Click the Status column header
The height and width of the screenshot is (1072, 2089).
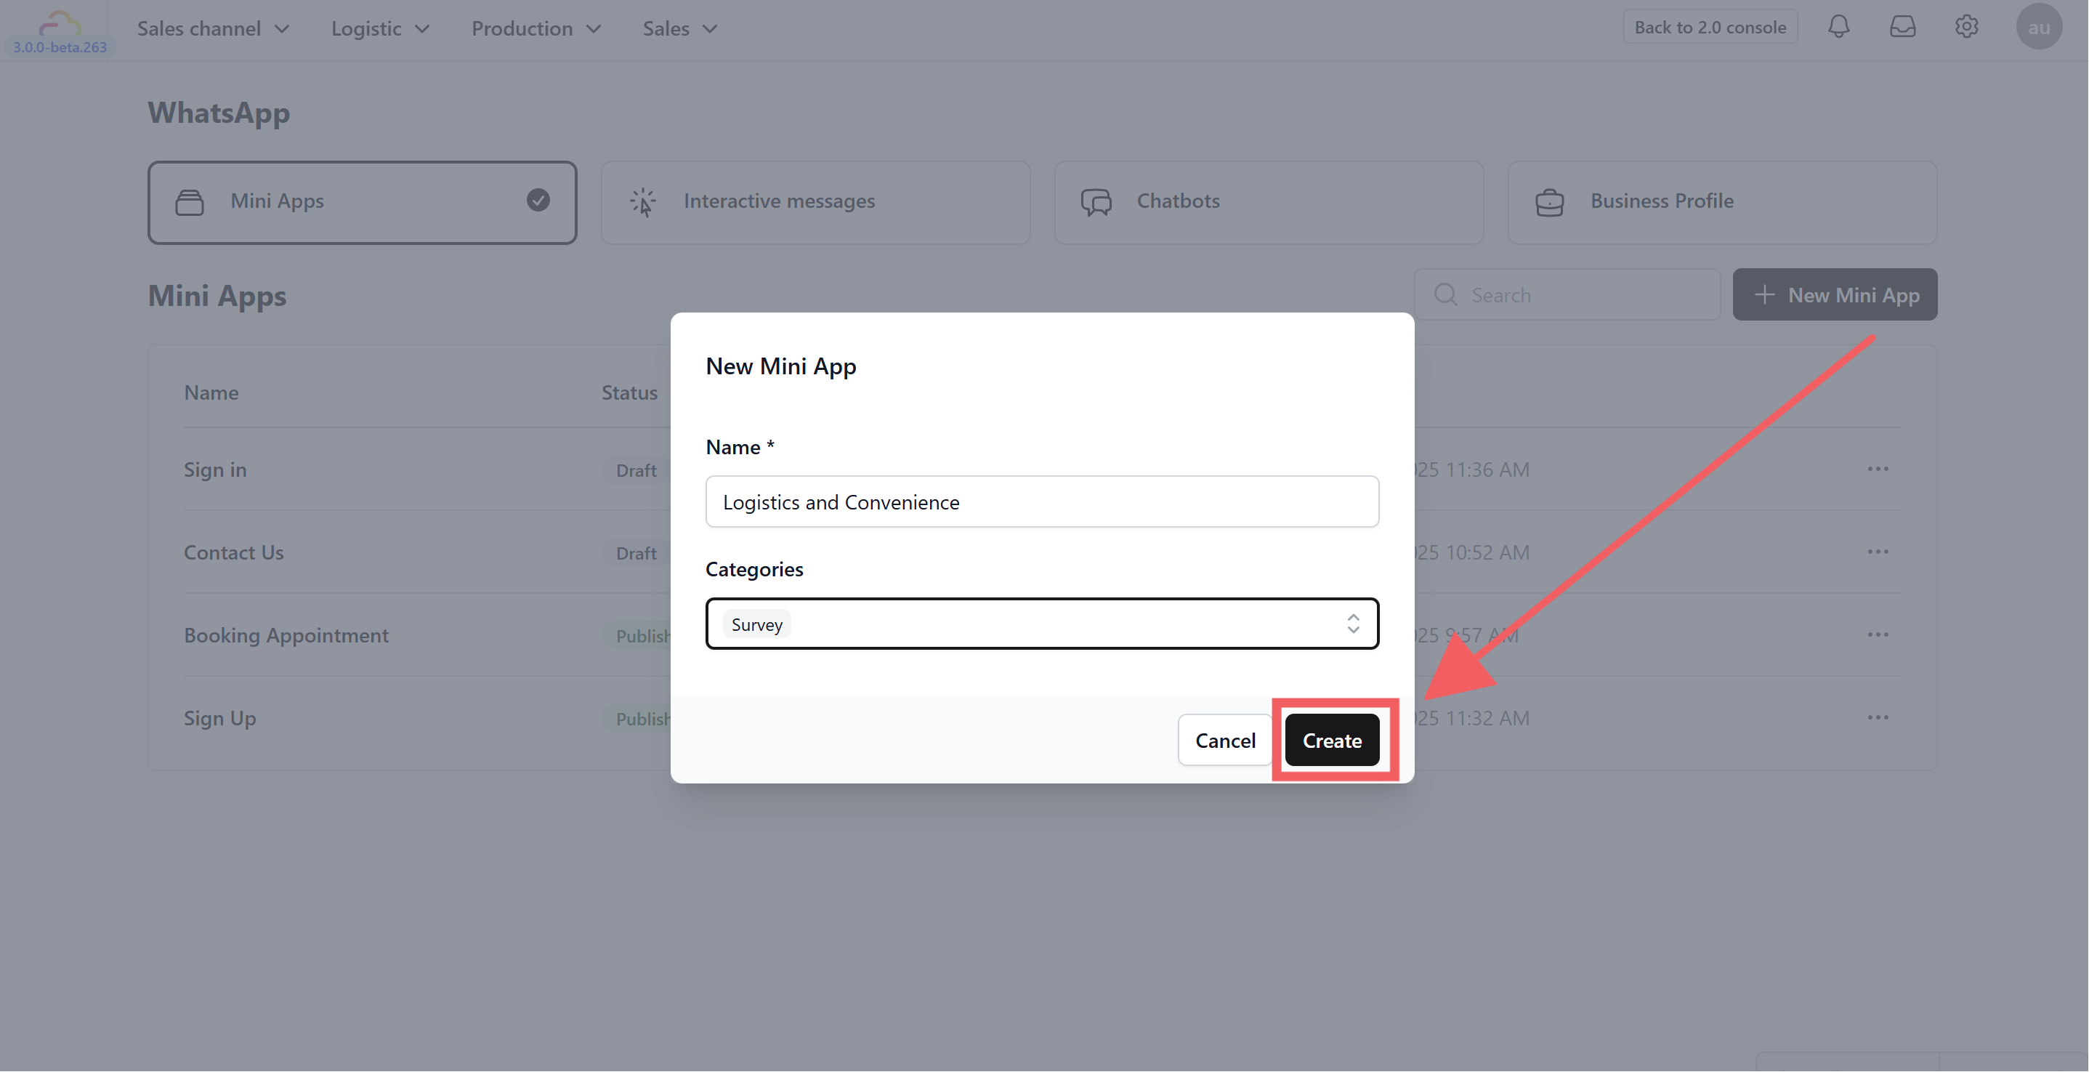(629, 392)
